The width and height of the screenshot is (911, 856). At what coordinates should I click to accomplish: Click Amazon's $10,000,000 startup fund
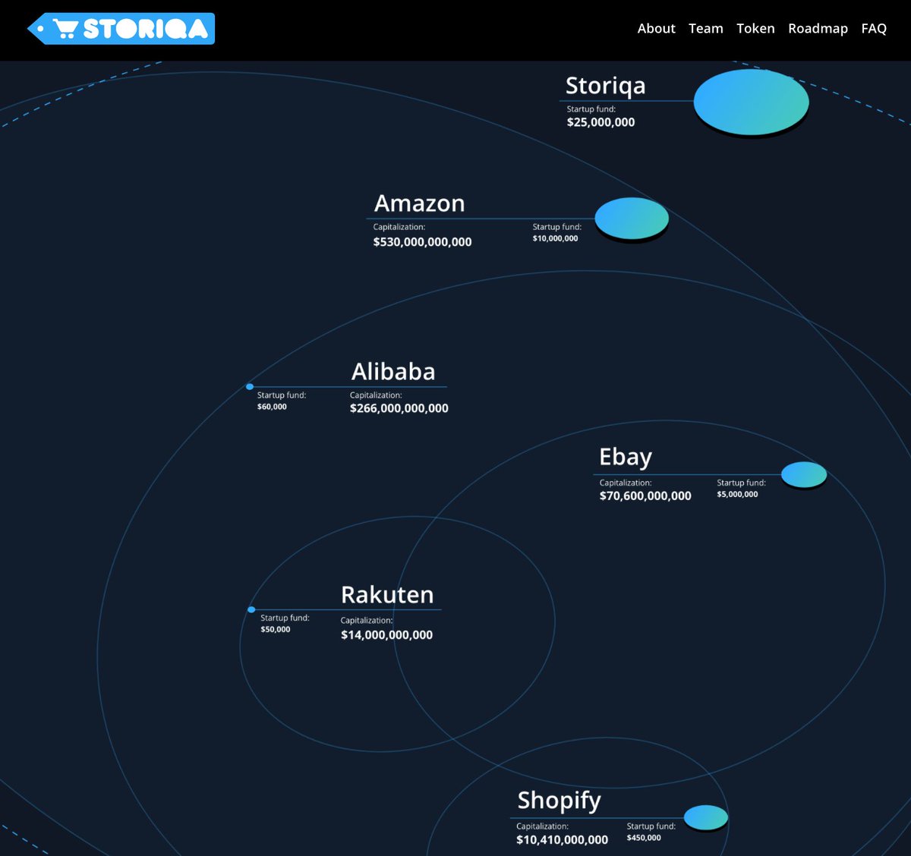click(x=555, y=238)
